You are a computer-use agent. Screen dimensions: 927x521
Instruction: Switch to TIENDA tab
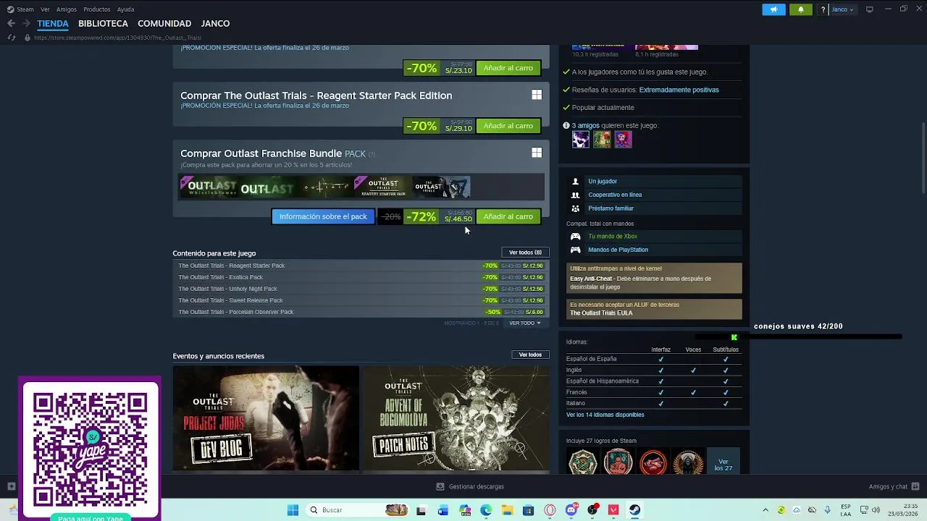point(53,23)
